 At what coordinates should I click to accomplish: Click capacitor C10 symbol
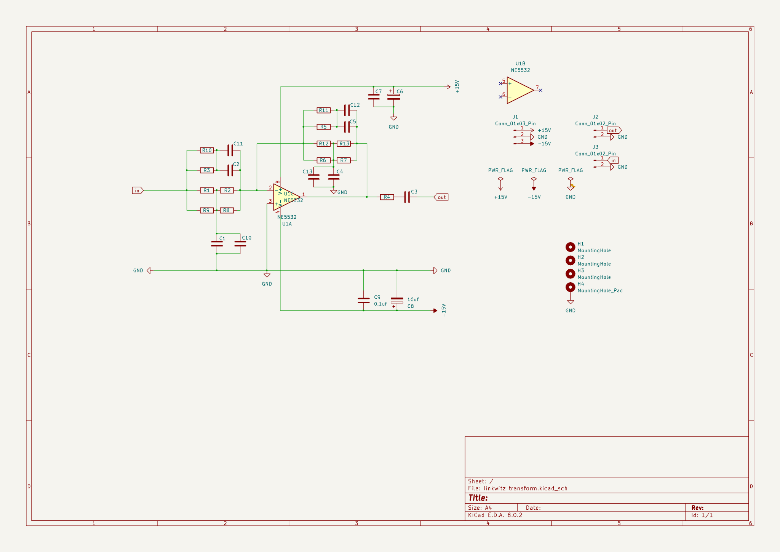click(x=240, y=244)
